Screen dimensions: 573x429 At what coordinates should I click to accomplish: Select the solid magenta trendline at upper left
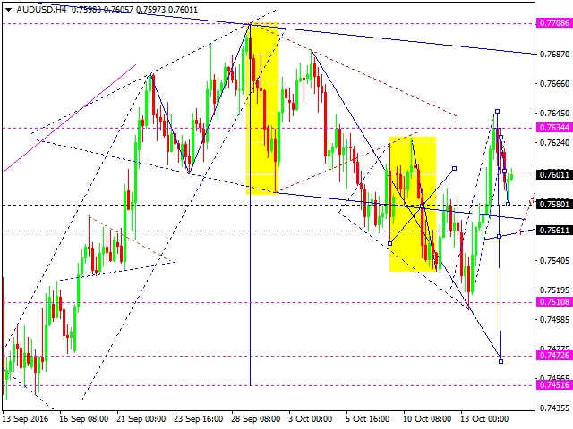pos(70,118)
